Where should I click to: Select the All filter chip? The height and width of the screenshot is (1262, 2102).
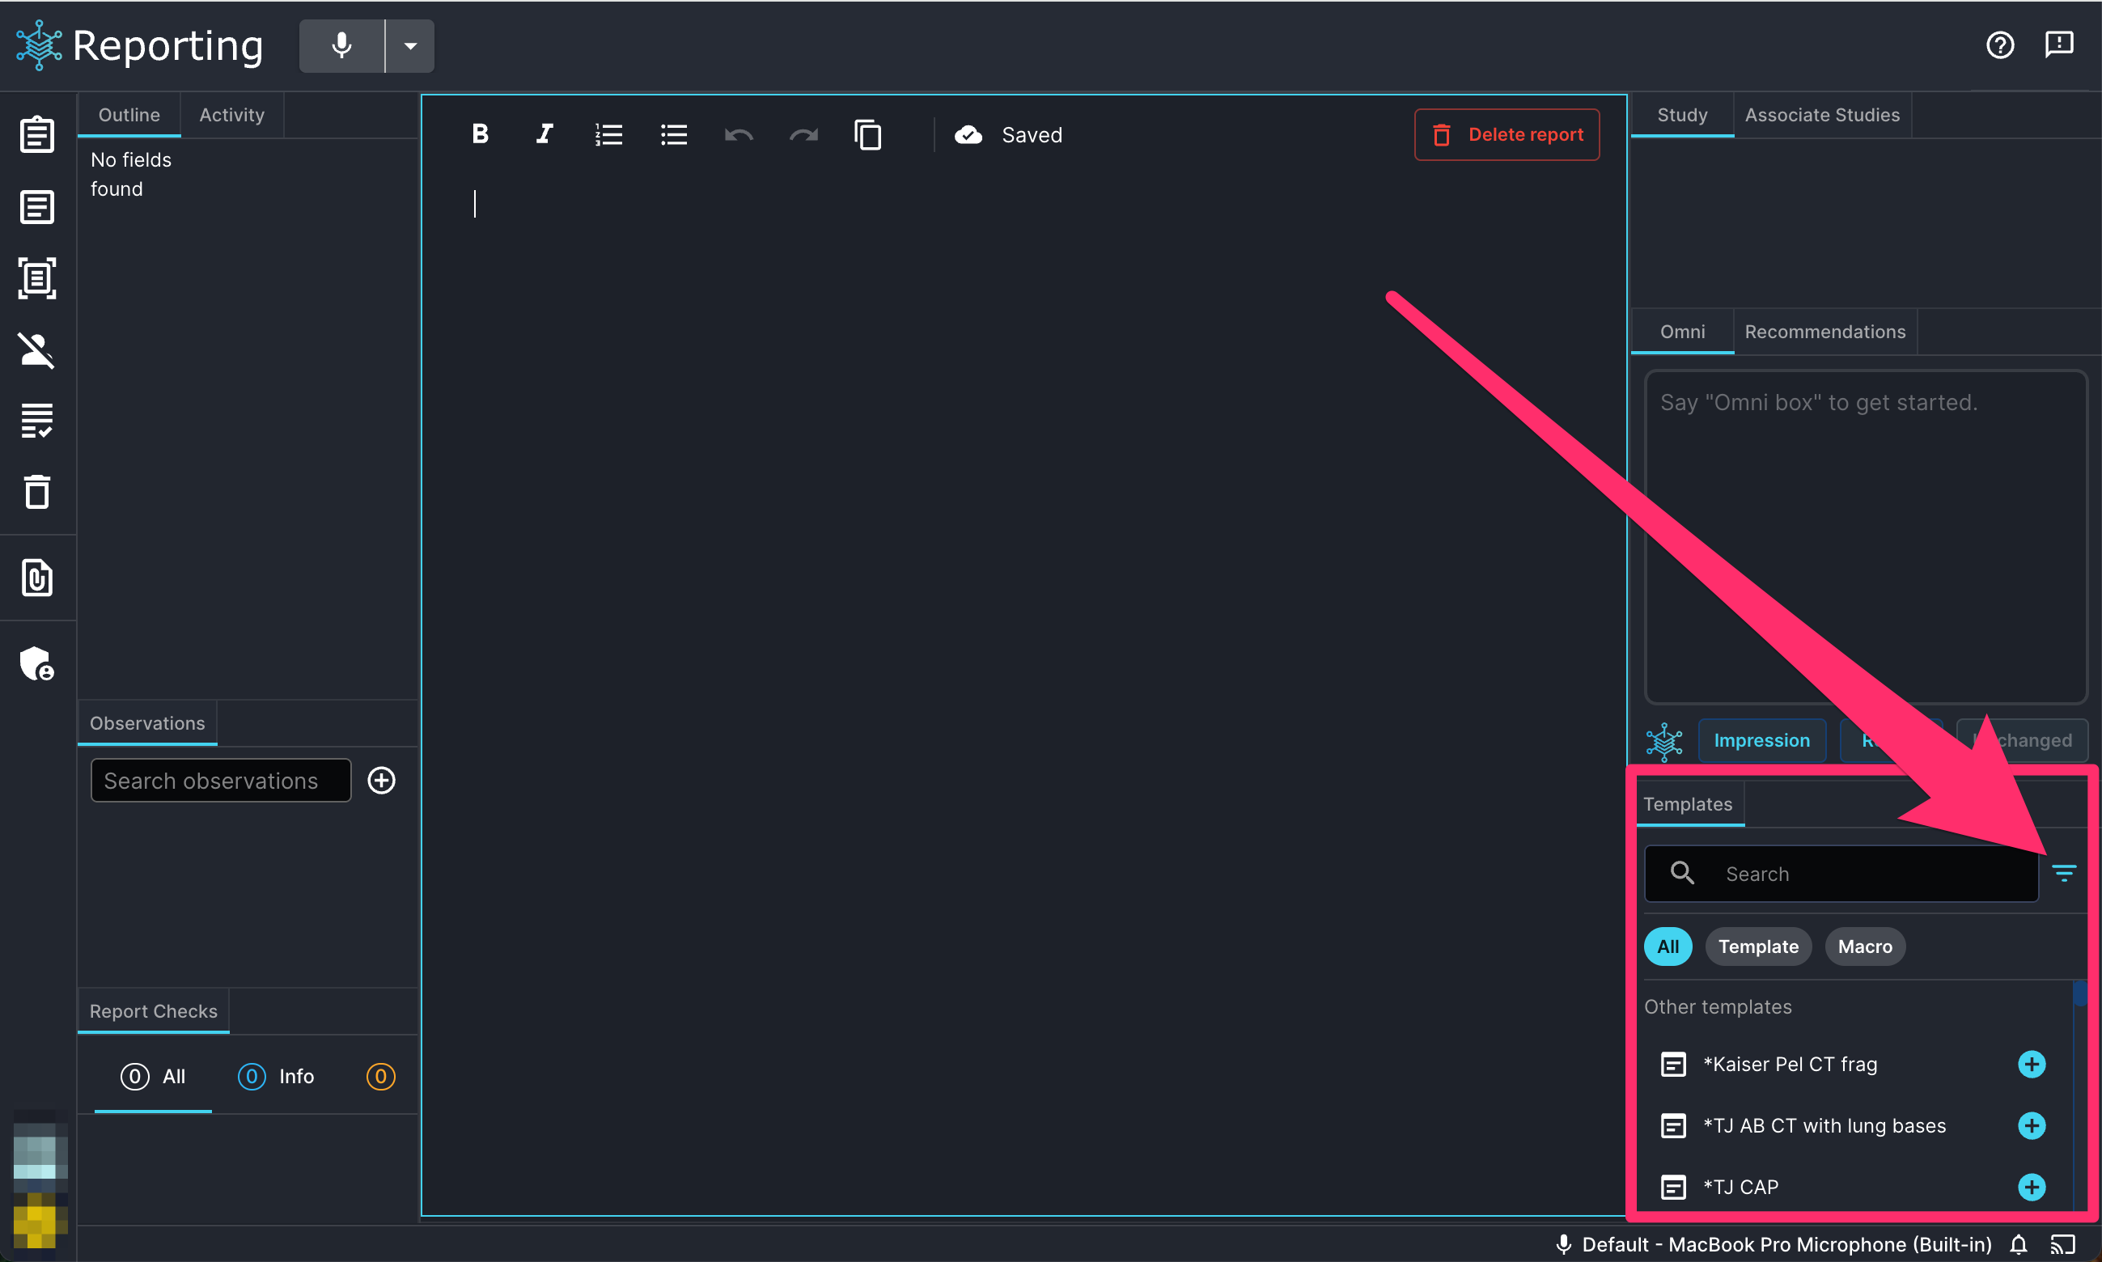(1668, 946)
